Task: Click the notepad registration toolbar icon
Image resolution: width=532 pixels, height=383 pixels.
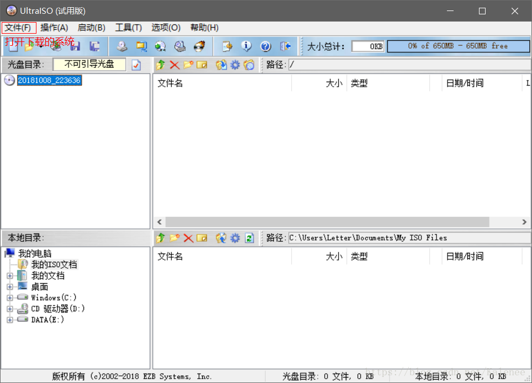Action: pos(227,46)
